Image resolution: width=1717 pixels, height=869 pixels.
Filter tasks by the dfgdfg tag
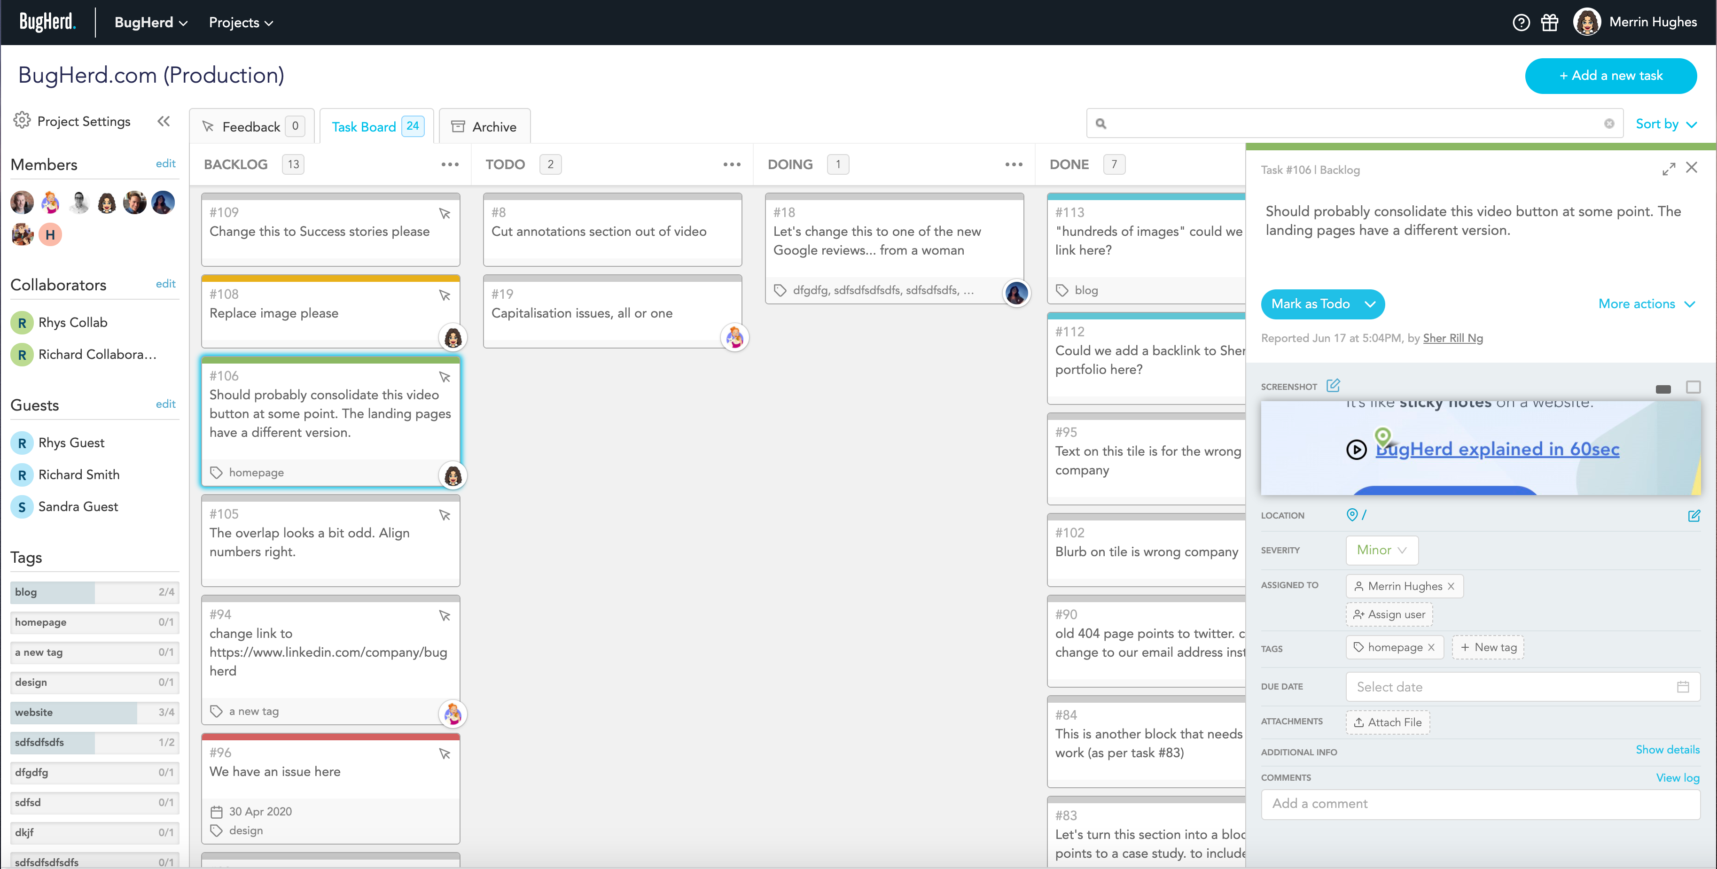(94, 772)
